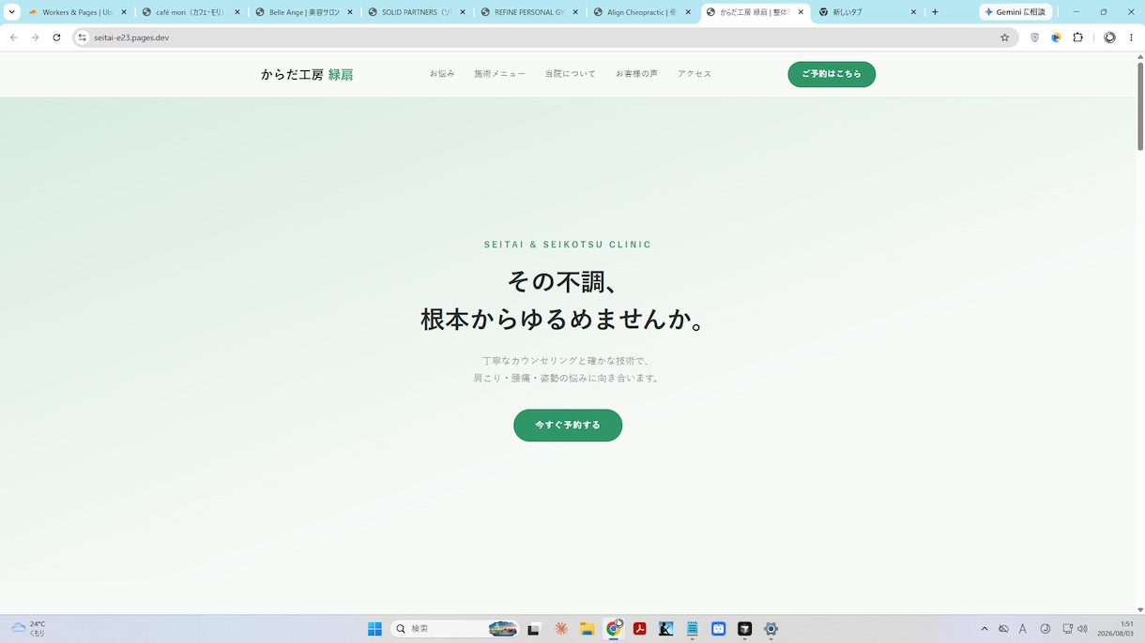The width and height of the screenshot is (1145, 643).
Task: Open the Kindle app on taskbar
Action: click(x=666, y=629)
